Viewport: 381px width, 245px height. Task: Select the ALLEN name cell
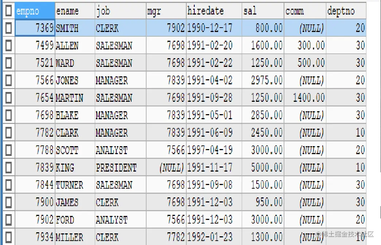coord(75,45)
